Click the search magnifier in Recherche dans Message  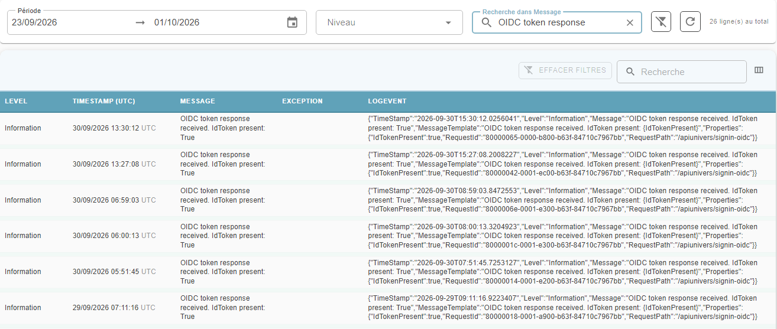point(487,22)
